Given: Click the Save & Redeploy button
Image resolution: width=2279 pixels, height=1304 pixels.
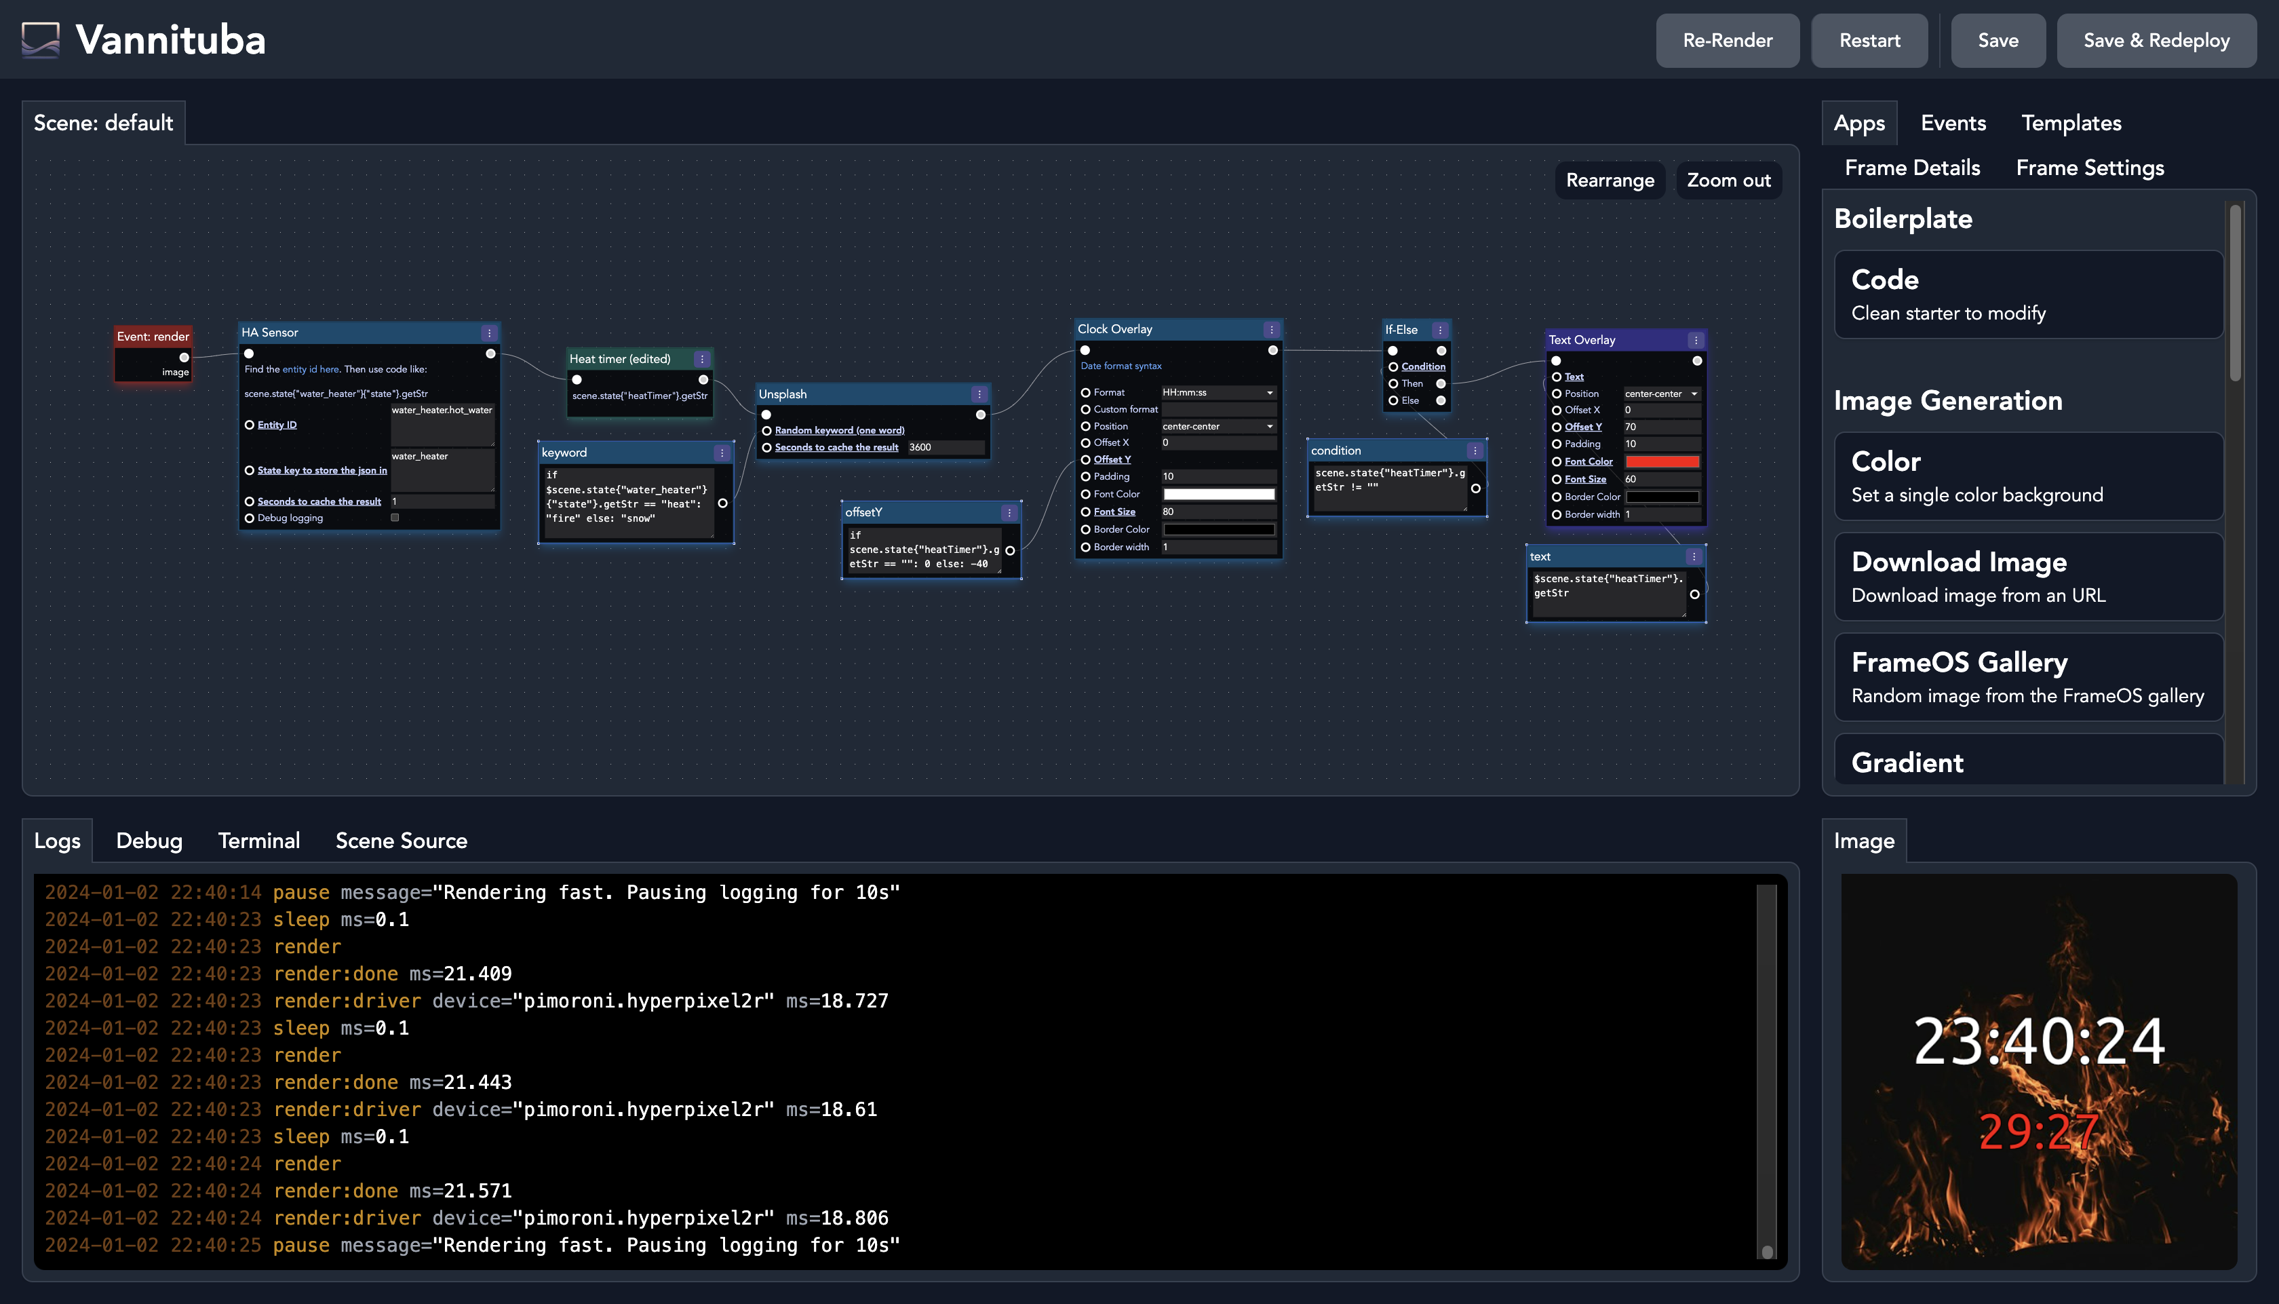Looking at the screenshot, I should click(2156, 40).
